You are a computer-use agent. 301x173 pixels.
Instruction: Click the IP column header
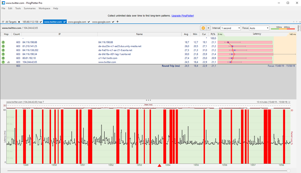(60, 34)
